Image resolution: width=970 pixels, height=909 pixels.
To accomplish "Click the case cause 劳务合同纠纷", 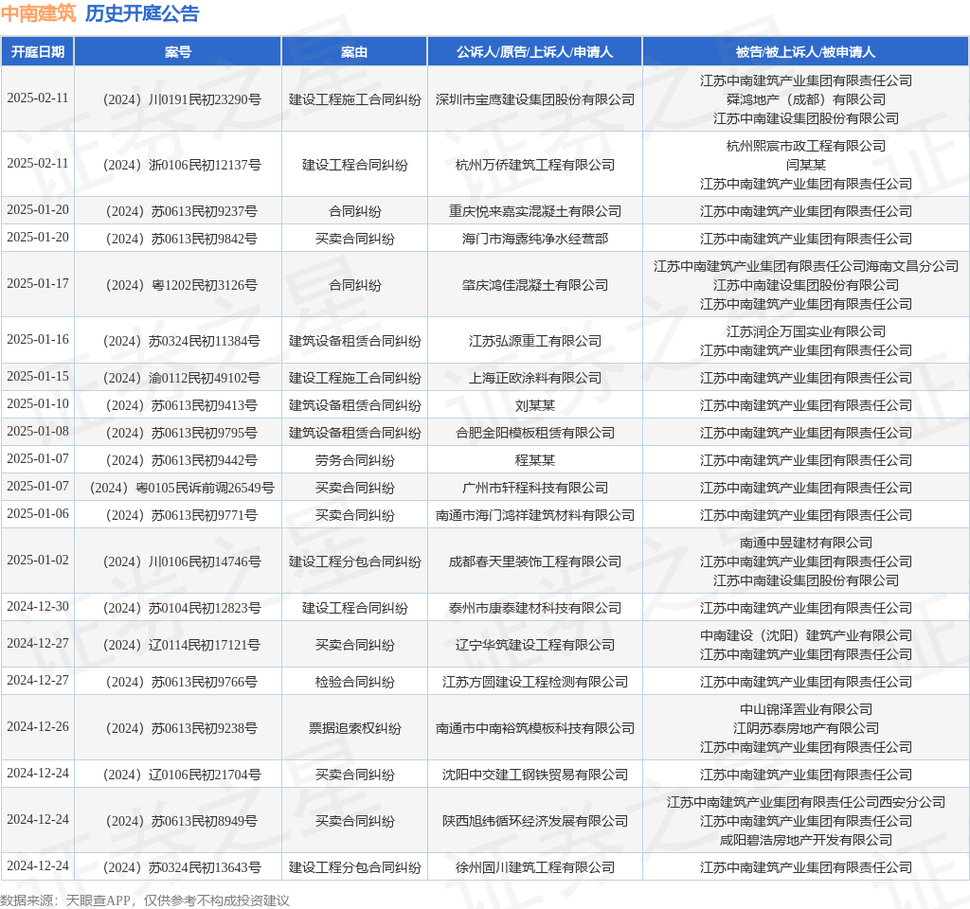I will point(354,461).
